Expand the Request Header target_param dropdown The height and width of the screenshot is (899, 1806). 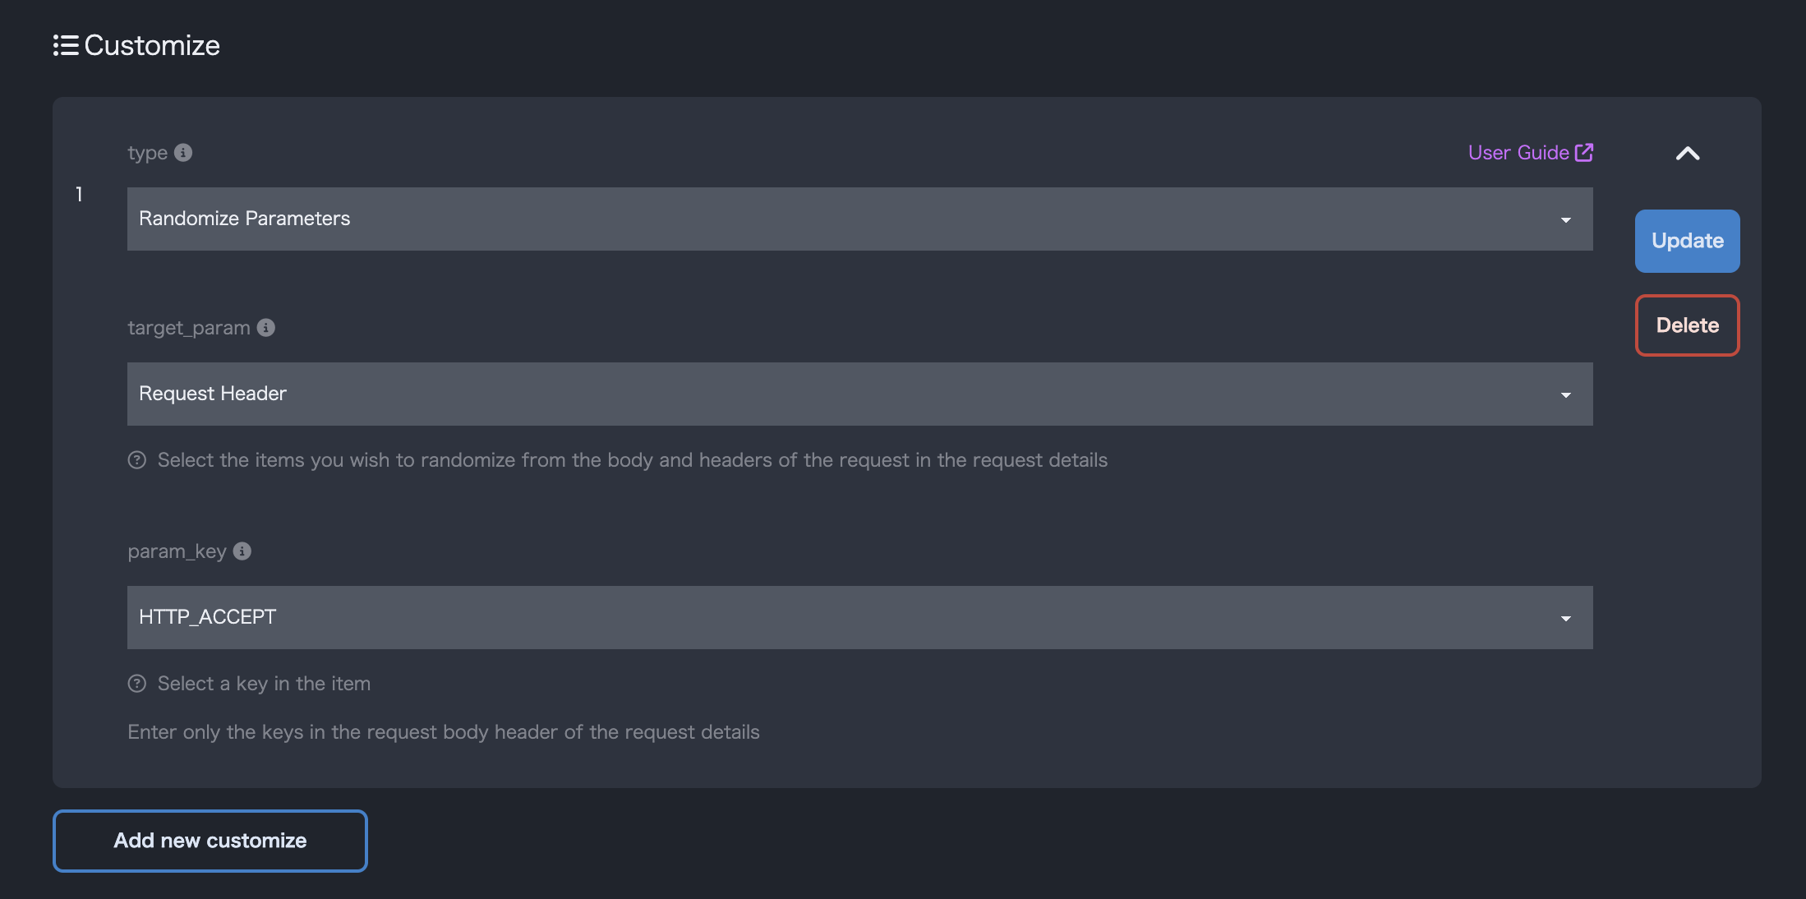[859, 394]
